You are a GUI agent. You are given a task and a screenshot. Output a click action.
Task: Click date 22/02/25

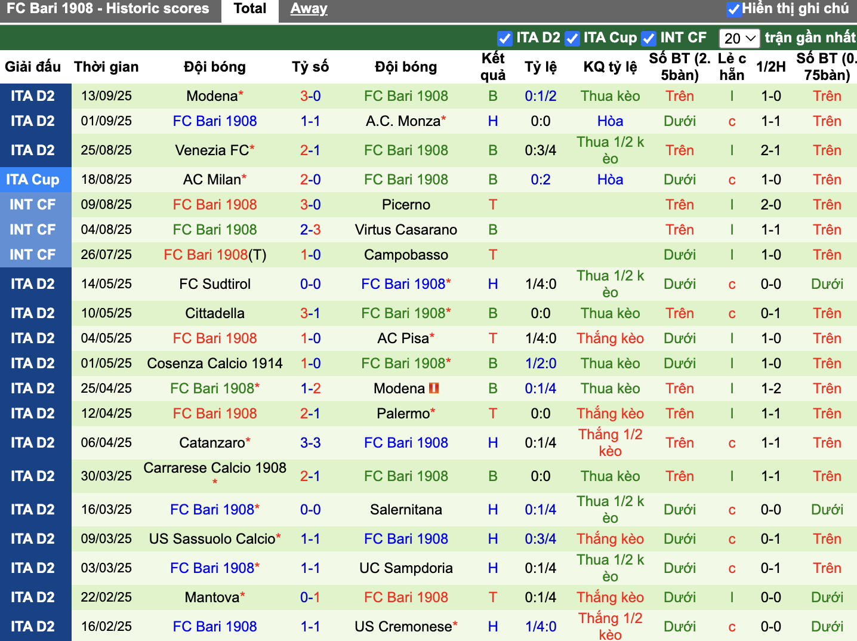(x=106, y=597)
